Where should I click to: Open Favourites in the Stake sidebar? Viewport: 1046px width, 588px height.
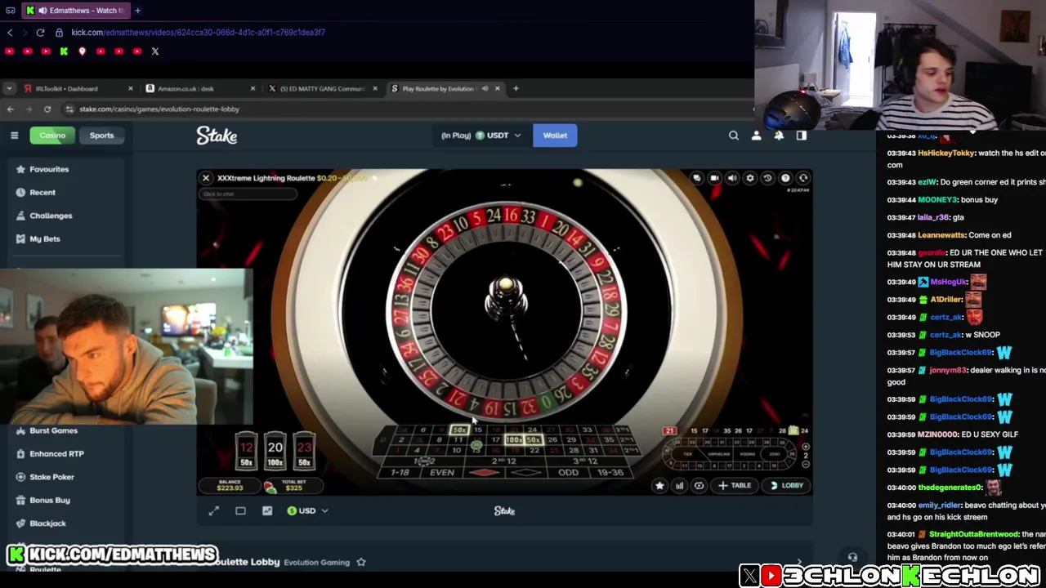coord(42,169)
